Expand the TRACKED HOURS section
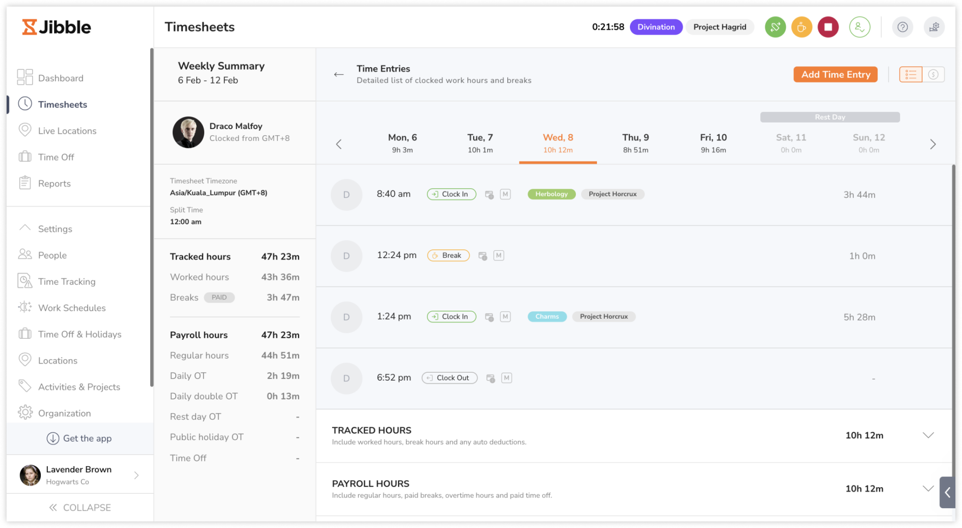Image resolution: width=962 pixels, height=528 pixels. [928, 436]
